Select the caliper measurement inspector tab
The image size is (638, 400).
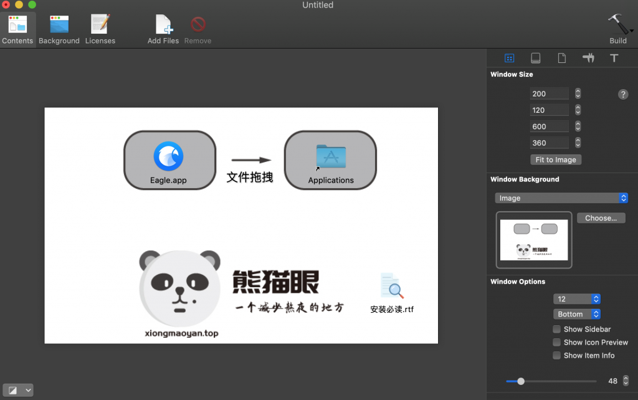[588, 58]
